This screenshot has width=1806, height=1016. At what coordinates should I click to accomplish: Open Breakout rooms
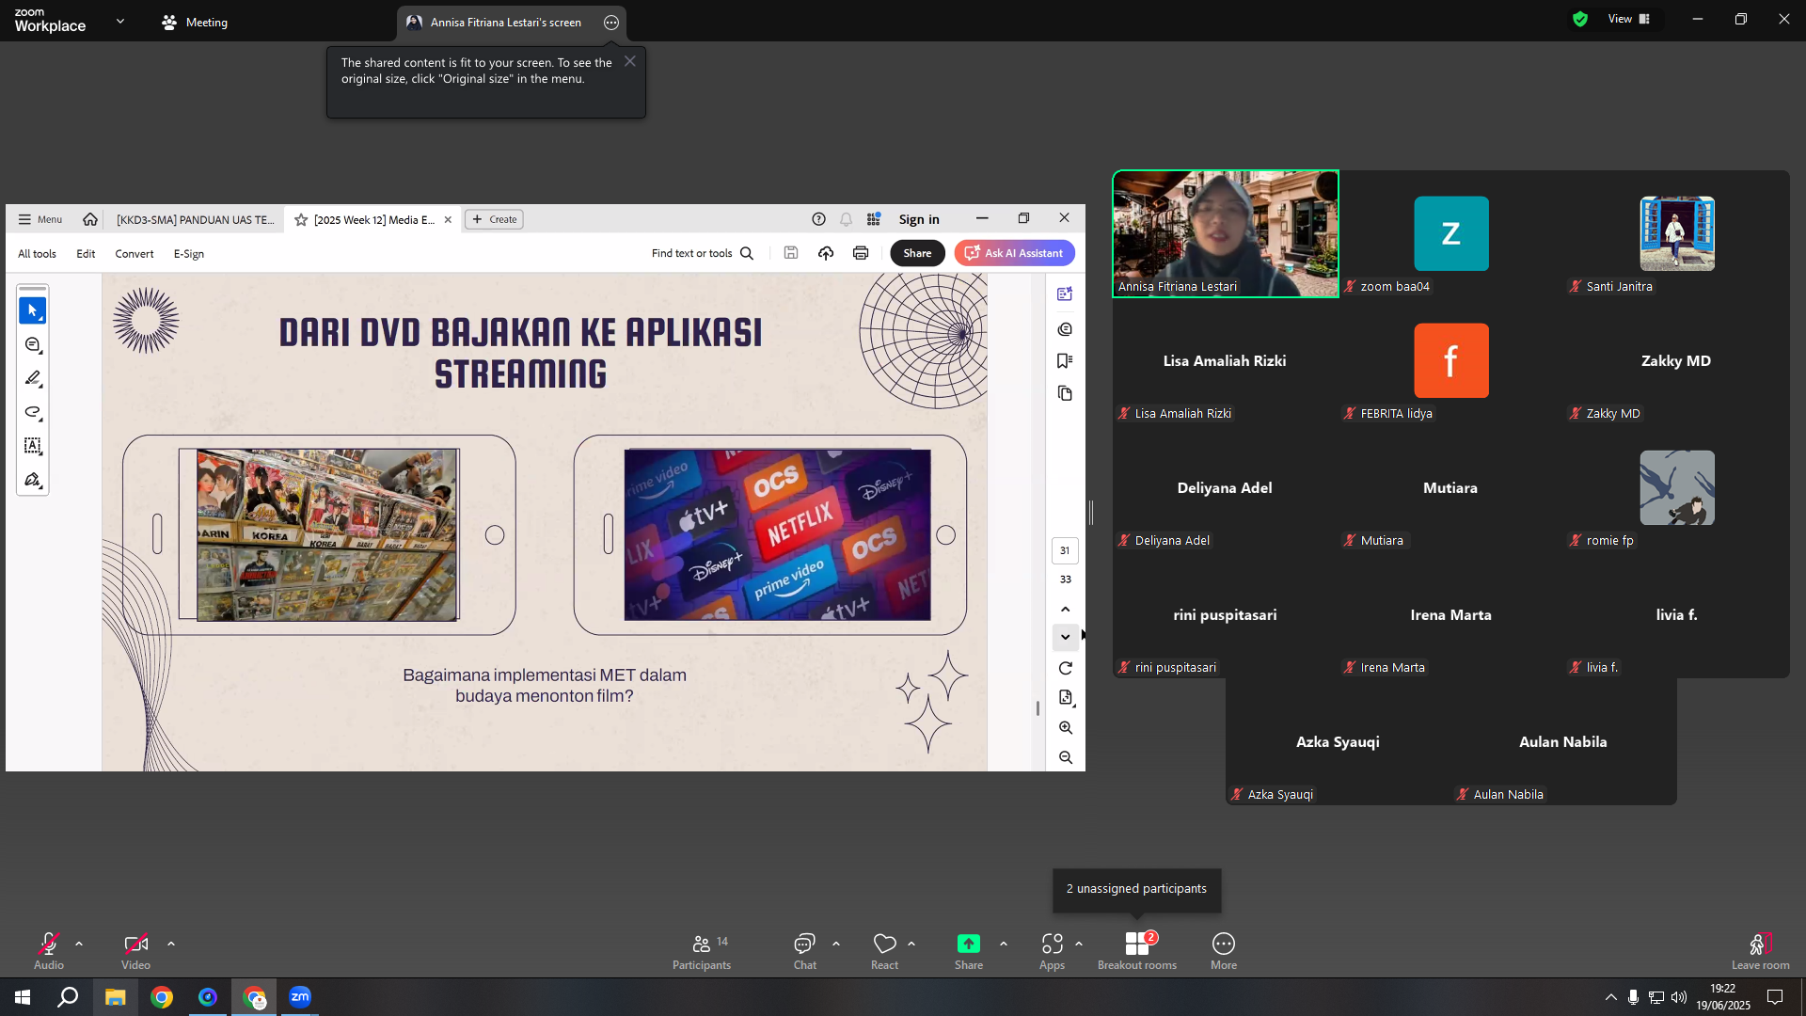1137,951
